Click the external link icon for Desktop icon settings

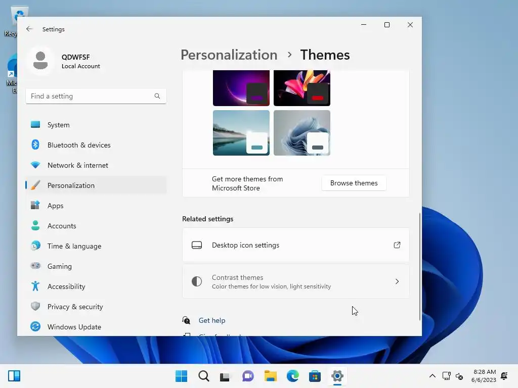[x=397, y=245]
